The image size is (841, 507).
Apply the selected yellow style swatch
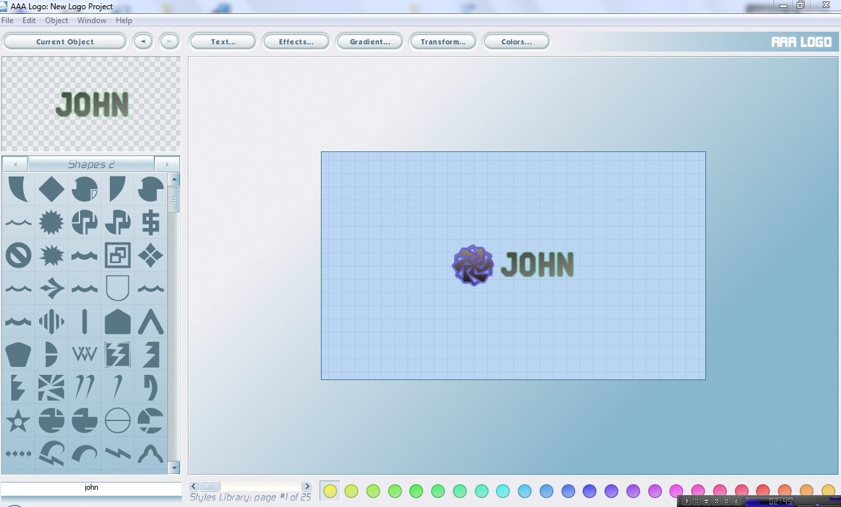330,490
